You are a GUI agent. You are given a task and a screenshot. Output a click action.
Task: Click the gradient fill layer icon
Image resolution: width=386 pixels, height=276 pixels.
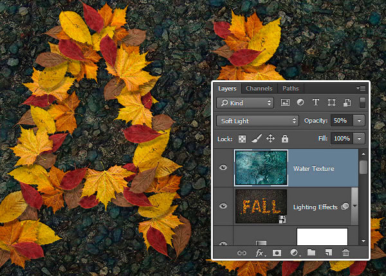point(261,243)
